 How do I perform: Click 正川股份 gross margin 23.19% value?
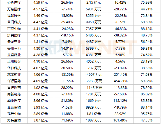[x=146, y=61]
